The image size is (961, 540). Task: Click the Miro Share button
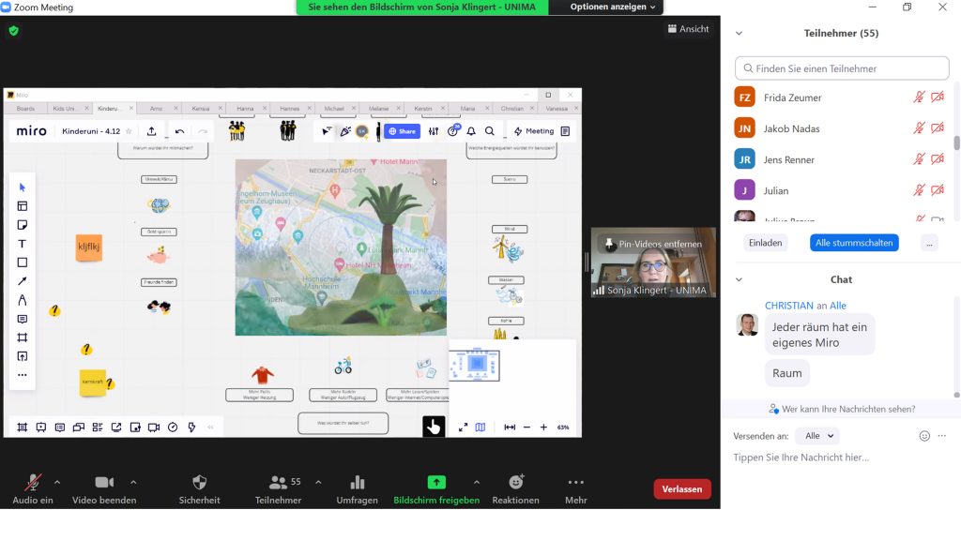(x=402, y=131)
